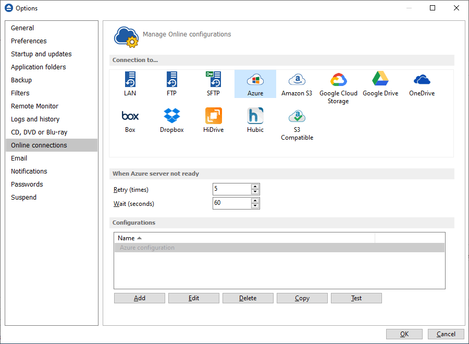Maximize the Options window
This screenshot has width=469, height=344.
(433, 8)
